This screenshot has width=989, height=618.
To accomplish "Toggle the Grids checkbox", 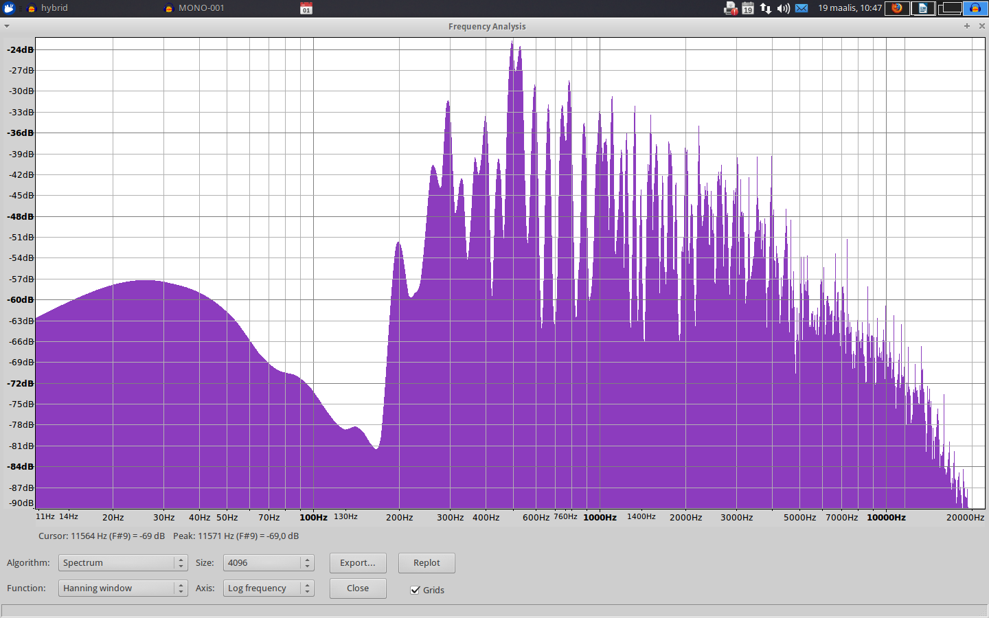I will click(x=415, y=590).
